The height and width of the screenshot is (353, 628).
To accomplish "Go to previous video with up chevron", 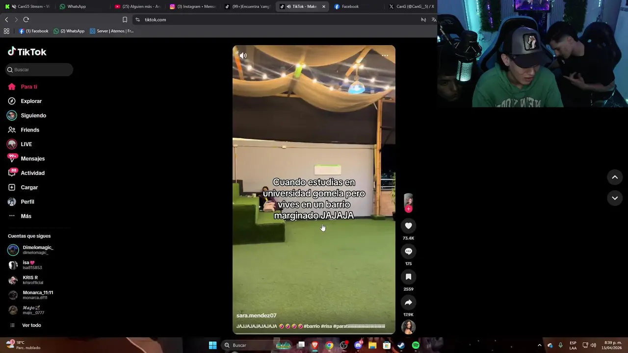I will pyautogui.click(x=615, y=177).
